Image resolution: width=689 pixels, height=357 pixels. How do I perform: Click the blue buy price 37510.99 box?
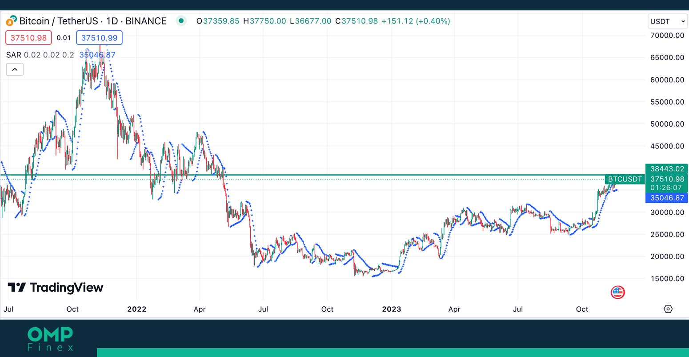pyautogui.click(x=99, y=38)
